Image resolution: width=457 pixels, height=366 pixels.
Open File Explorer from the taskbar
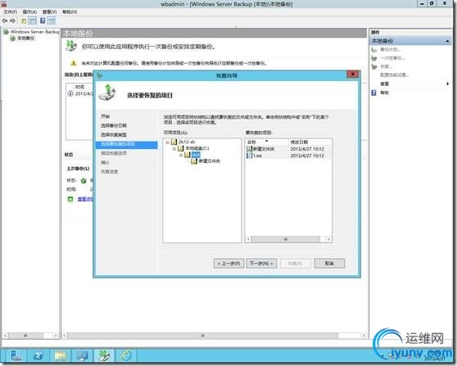pyautogui.click(x=61, y=355)
